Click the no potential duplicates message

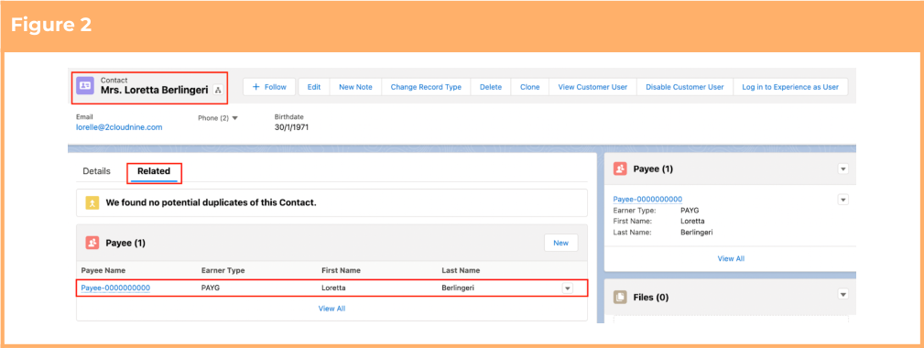tap(211, 202)
